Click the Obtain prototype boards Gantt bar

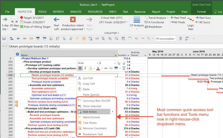[x=175, y=76]
